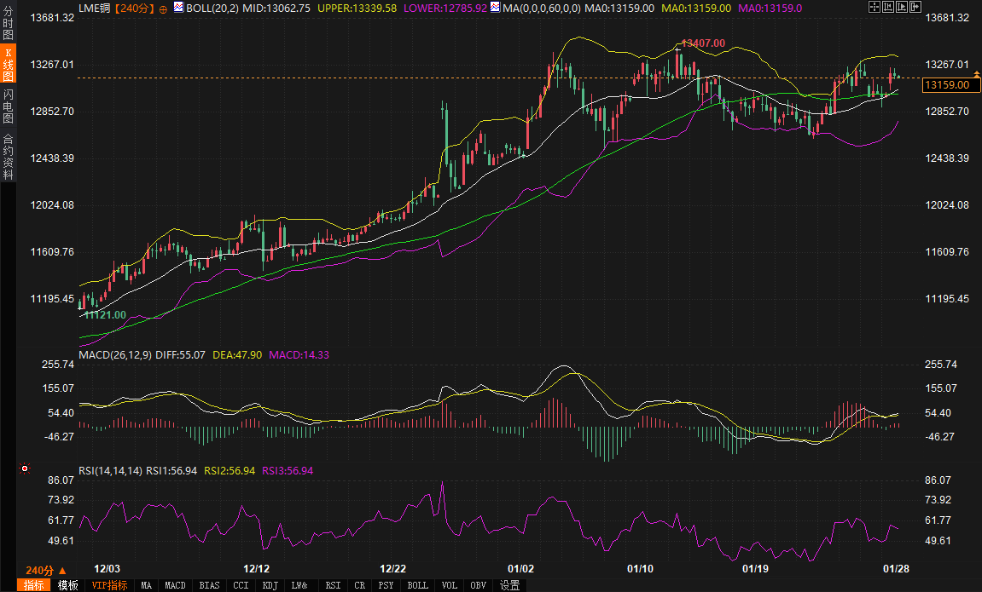The width and height of the screenshot is (982, 592).
Task: Switch to the 分时图 side tab
Action: click(x=9, y=24)
